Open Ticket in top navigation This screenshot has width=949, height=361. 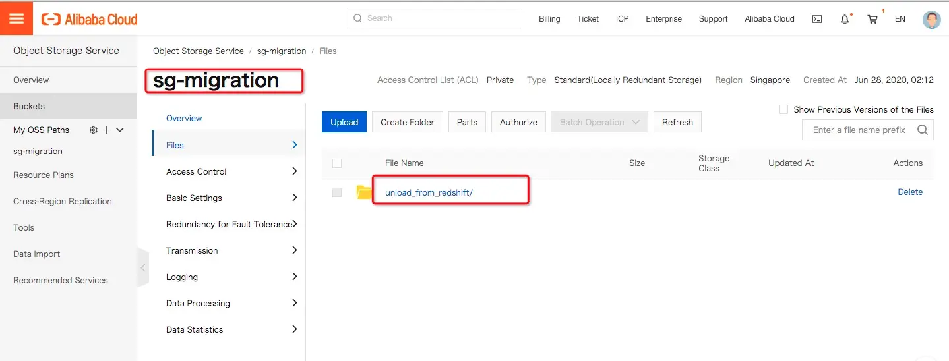coord(588,19)
